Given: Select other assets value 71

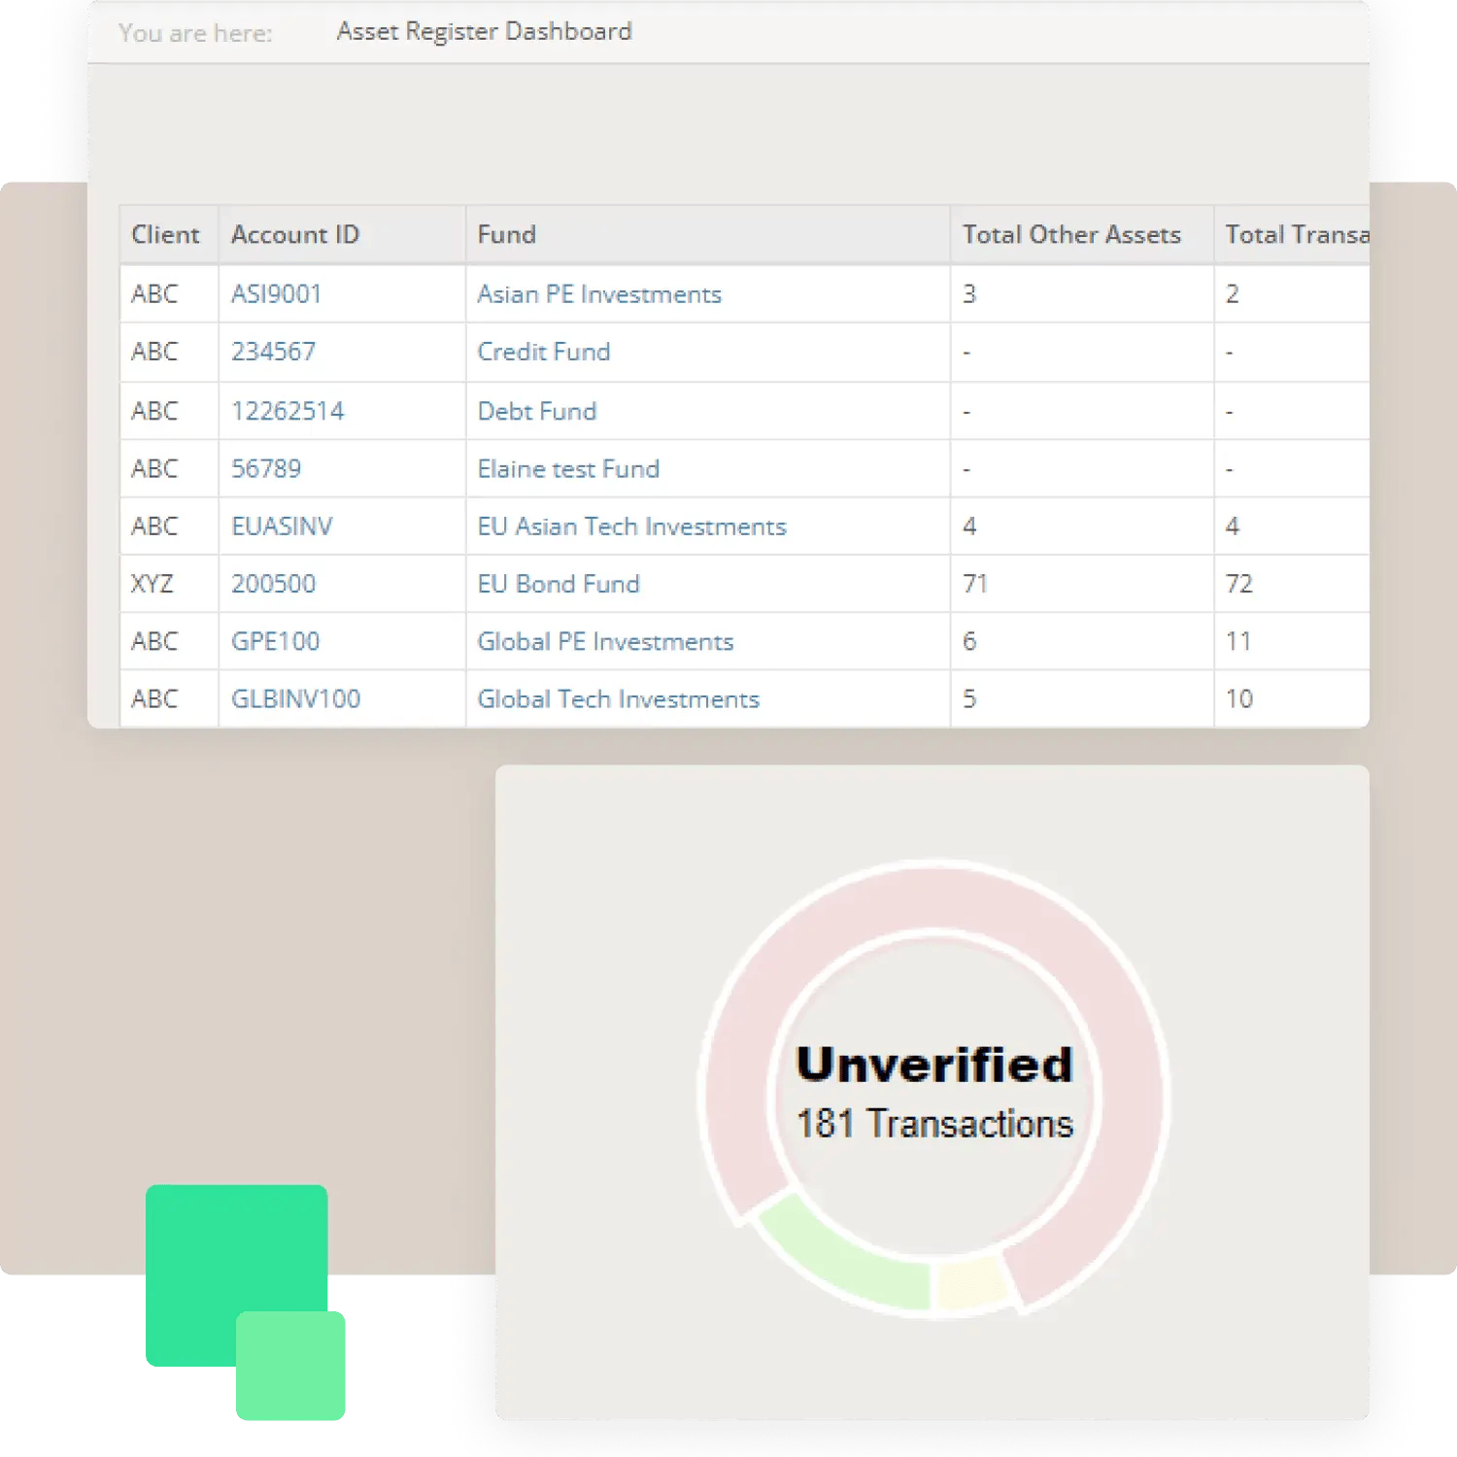Looking at the screenshot, I should (x=975, y=584).
